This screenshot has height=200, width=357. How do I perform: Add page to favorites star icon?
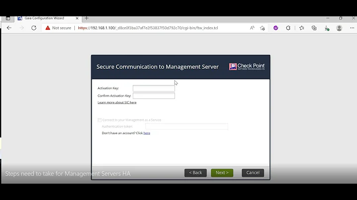(262, 28)
